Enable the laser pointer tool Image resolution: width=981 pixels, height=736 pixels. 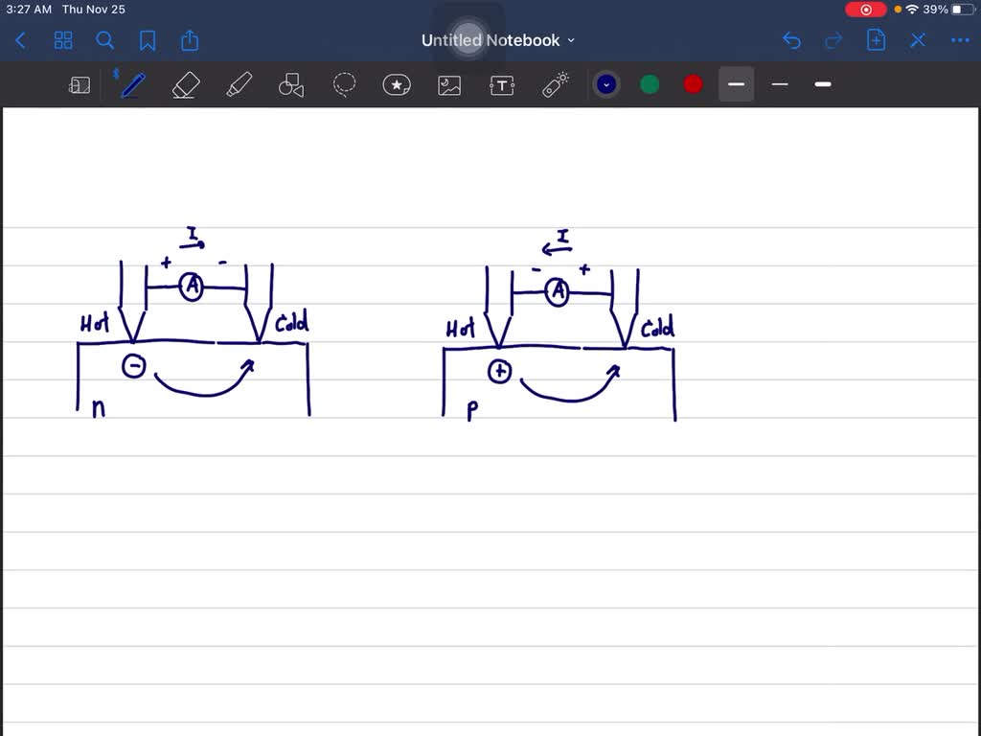555,84
